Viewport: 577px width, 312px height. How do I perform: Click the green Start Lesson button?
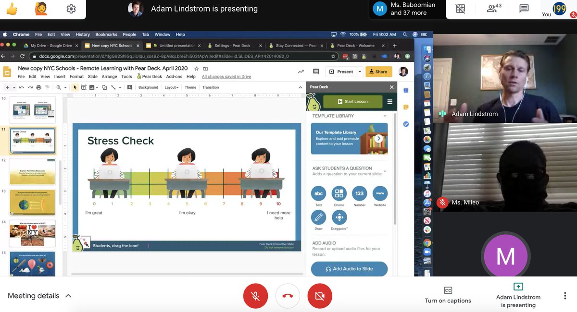pyautogui.click(x=353, y=101)
